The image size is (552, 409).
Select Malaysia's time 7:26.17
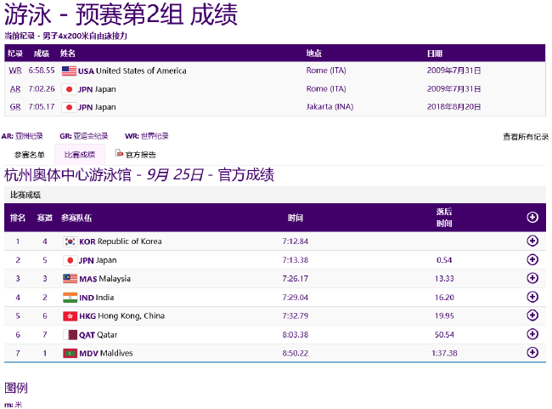click(x=296, y=279)
